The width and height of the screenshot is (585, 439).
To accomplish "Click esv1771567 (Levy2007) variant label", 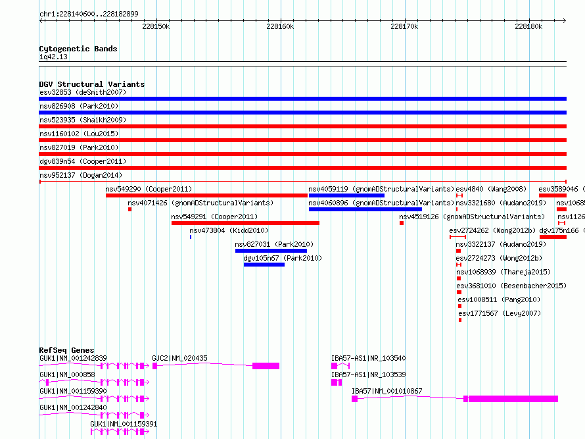I will pos(500,313).
